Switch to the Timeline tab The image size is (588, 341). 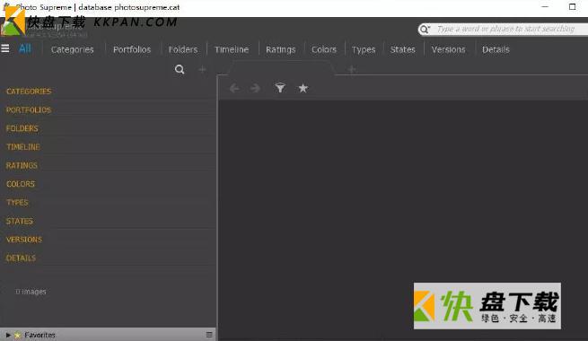[x=232, y=49]
